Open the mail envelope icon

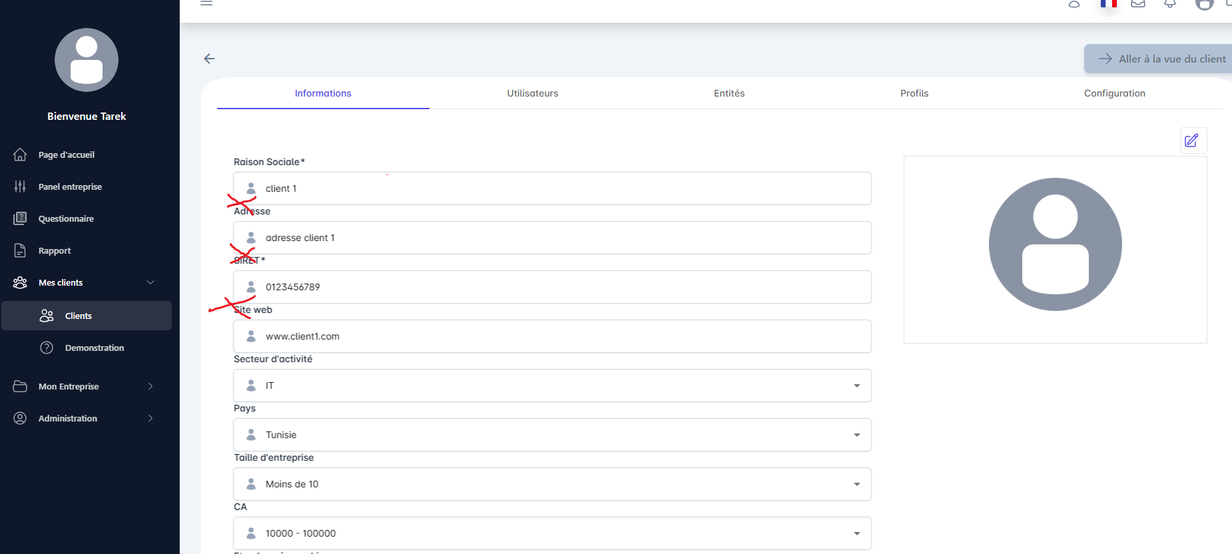pyautogui.click(x=1138, y=3)
